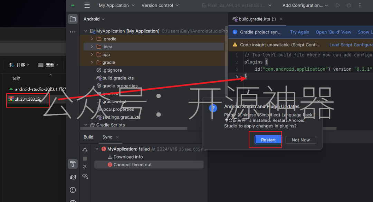Open the vertical three-dot more actions menu

point(360,5)
